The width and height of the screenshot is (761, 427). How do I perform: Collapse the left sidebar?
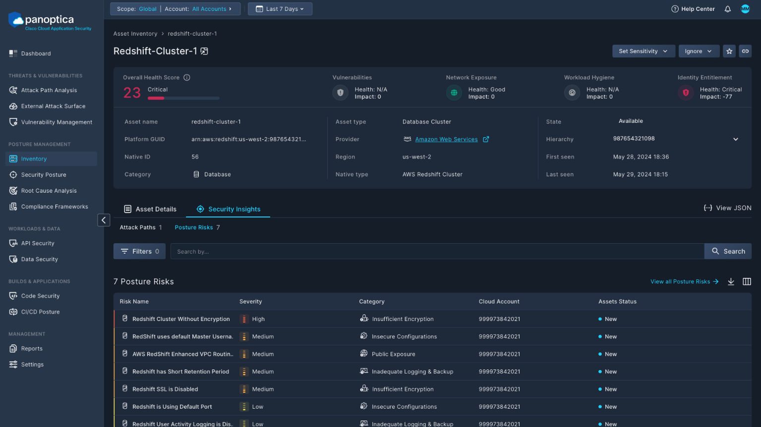[104, 220]
